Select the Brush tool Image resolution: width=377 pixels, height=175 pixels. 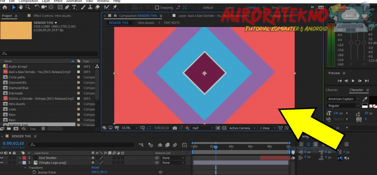(x=83, y=7)
